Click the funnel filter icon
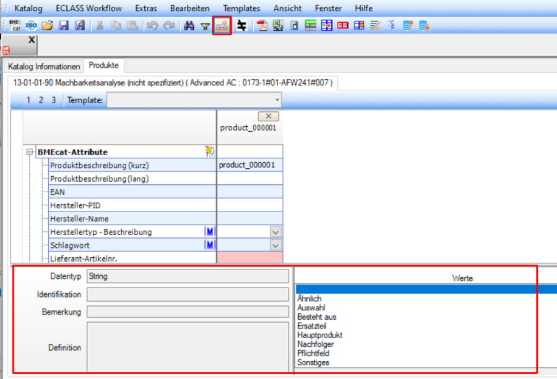557x379 pixels. click(x=205, y=26)
